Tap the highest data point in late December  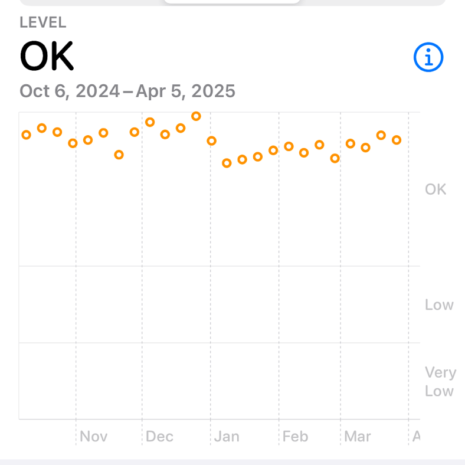pos(197,116)
